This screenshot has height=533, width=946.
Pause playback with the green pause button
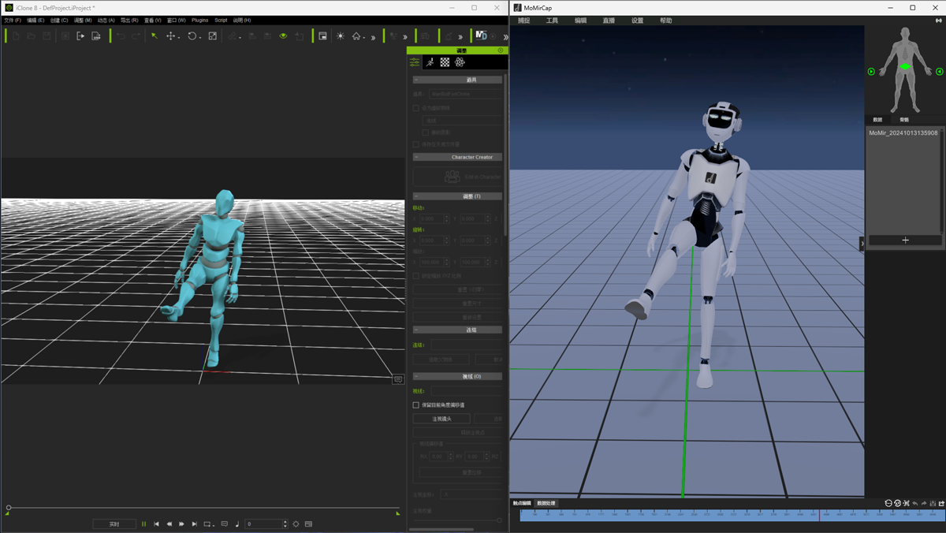click(143, 524)
